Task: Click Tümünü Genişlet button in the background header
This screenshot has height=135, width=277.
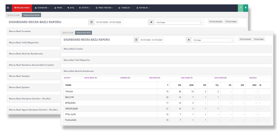Action: [x=215, y=22]
